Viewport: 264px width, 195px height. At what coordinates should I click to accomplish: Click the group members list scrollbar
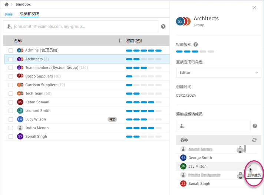[x=245, y=149]
